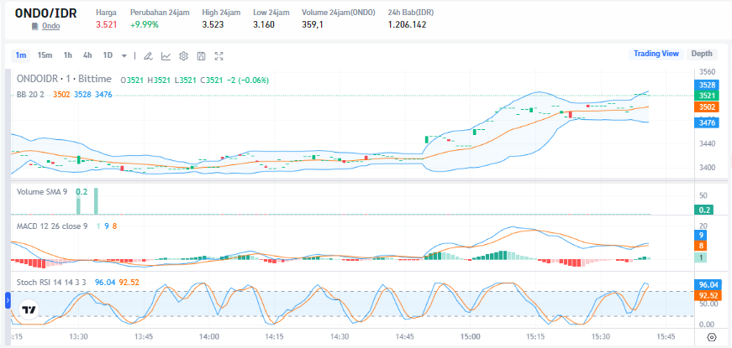The width and height of the screenshot is (732, 348).
Task: Click the High 24jam value 3.523
Action: [213, 24]
